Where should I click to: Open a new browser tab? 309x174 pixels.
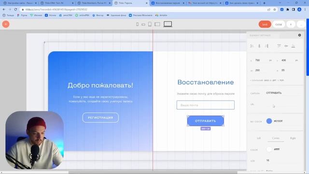pyautogui.click(x=264, y=3)
